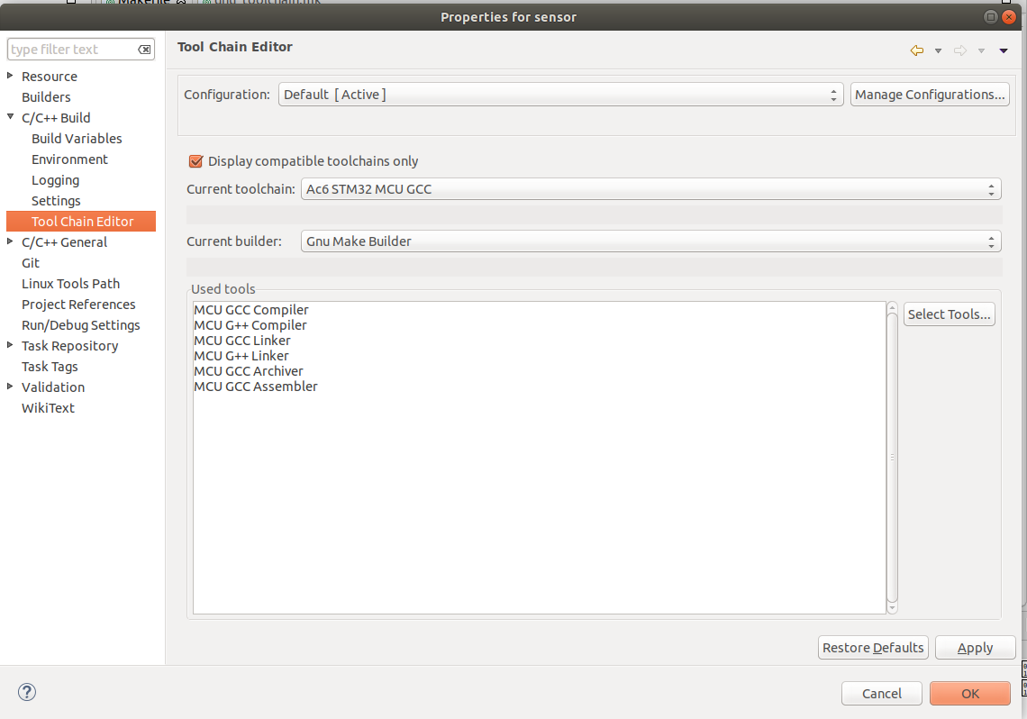
Task: Click the Manage Configurations button
Action: pos(930,95)
